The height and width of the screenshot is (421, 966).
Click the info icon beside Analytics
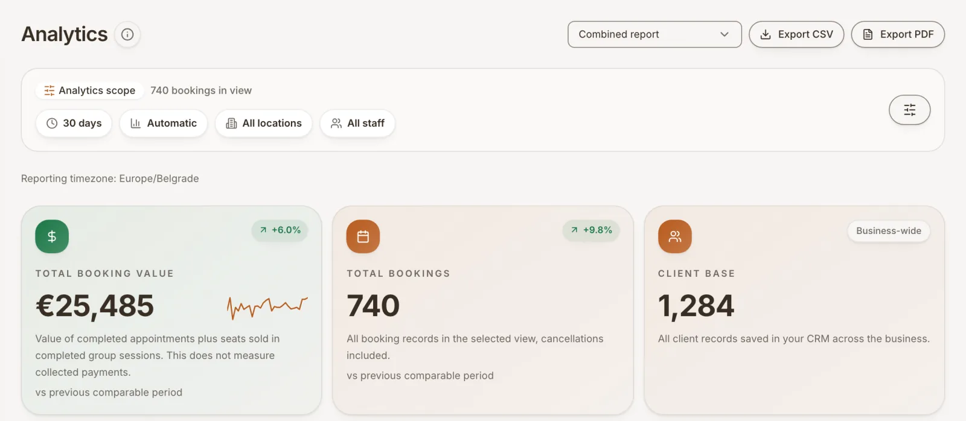[x=127, y=34]
